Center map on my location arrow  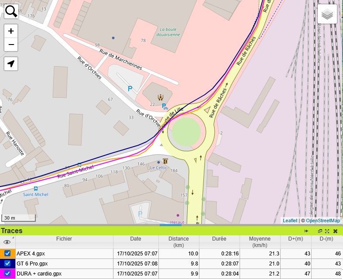(11, 64)
